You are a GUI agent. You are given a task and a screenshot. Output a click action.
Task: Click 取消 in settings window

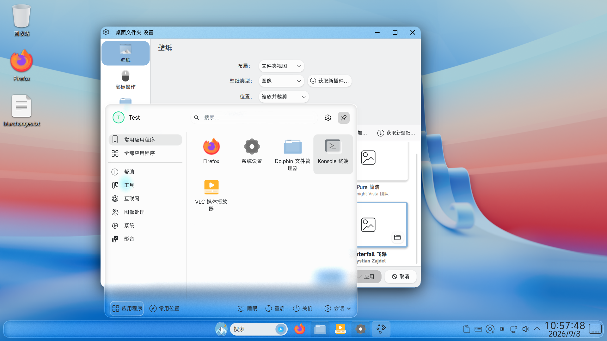pyautogui.click(x=401, y=277)
